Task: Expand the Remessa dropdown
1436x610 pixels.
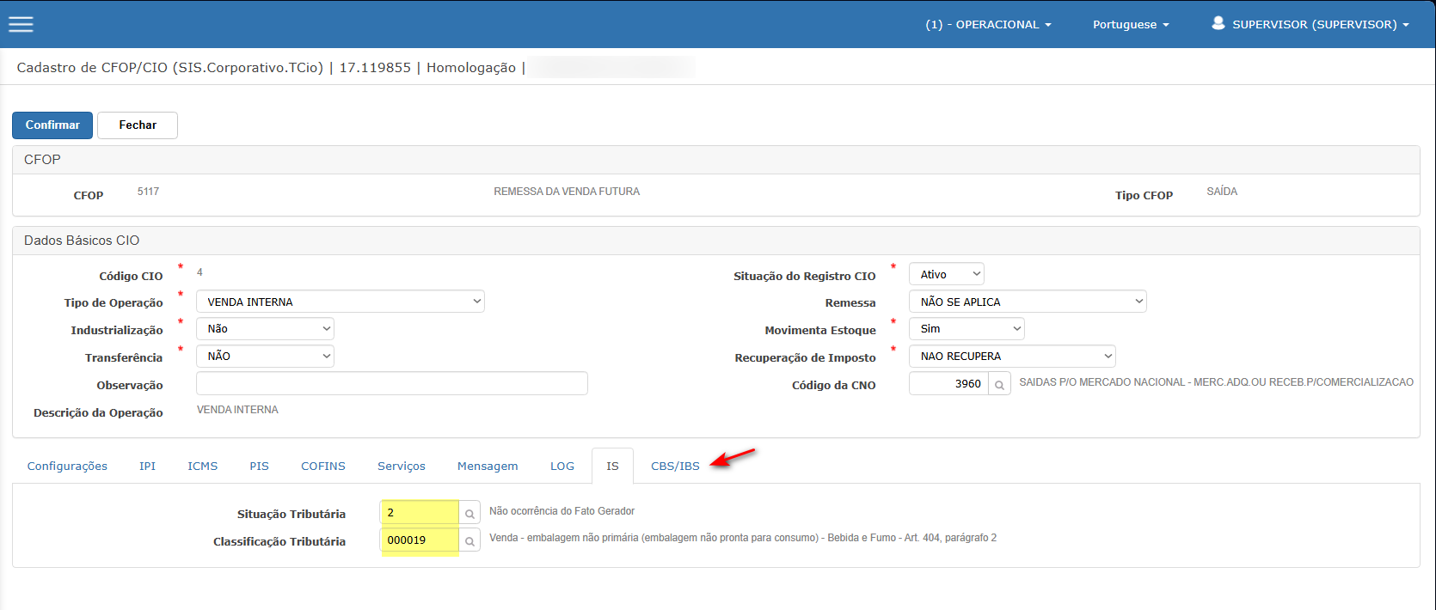Action: [x=1027, y=302]
